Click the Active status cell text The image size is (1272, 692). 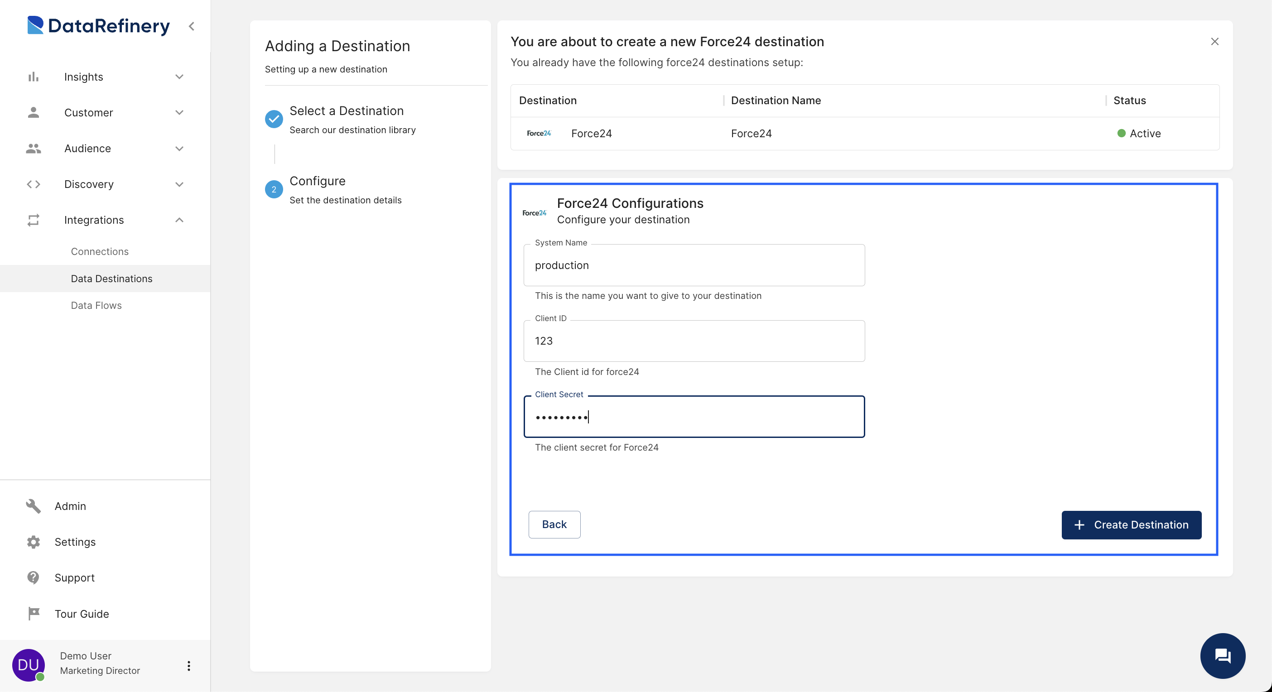click(x=1145, y=133)
